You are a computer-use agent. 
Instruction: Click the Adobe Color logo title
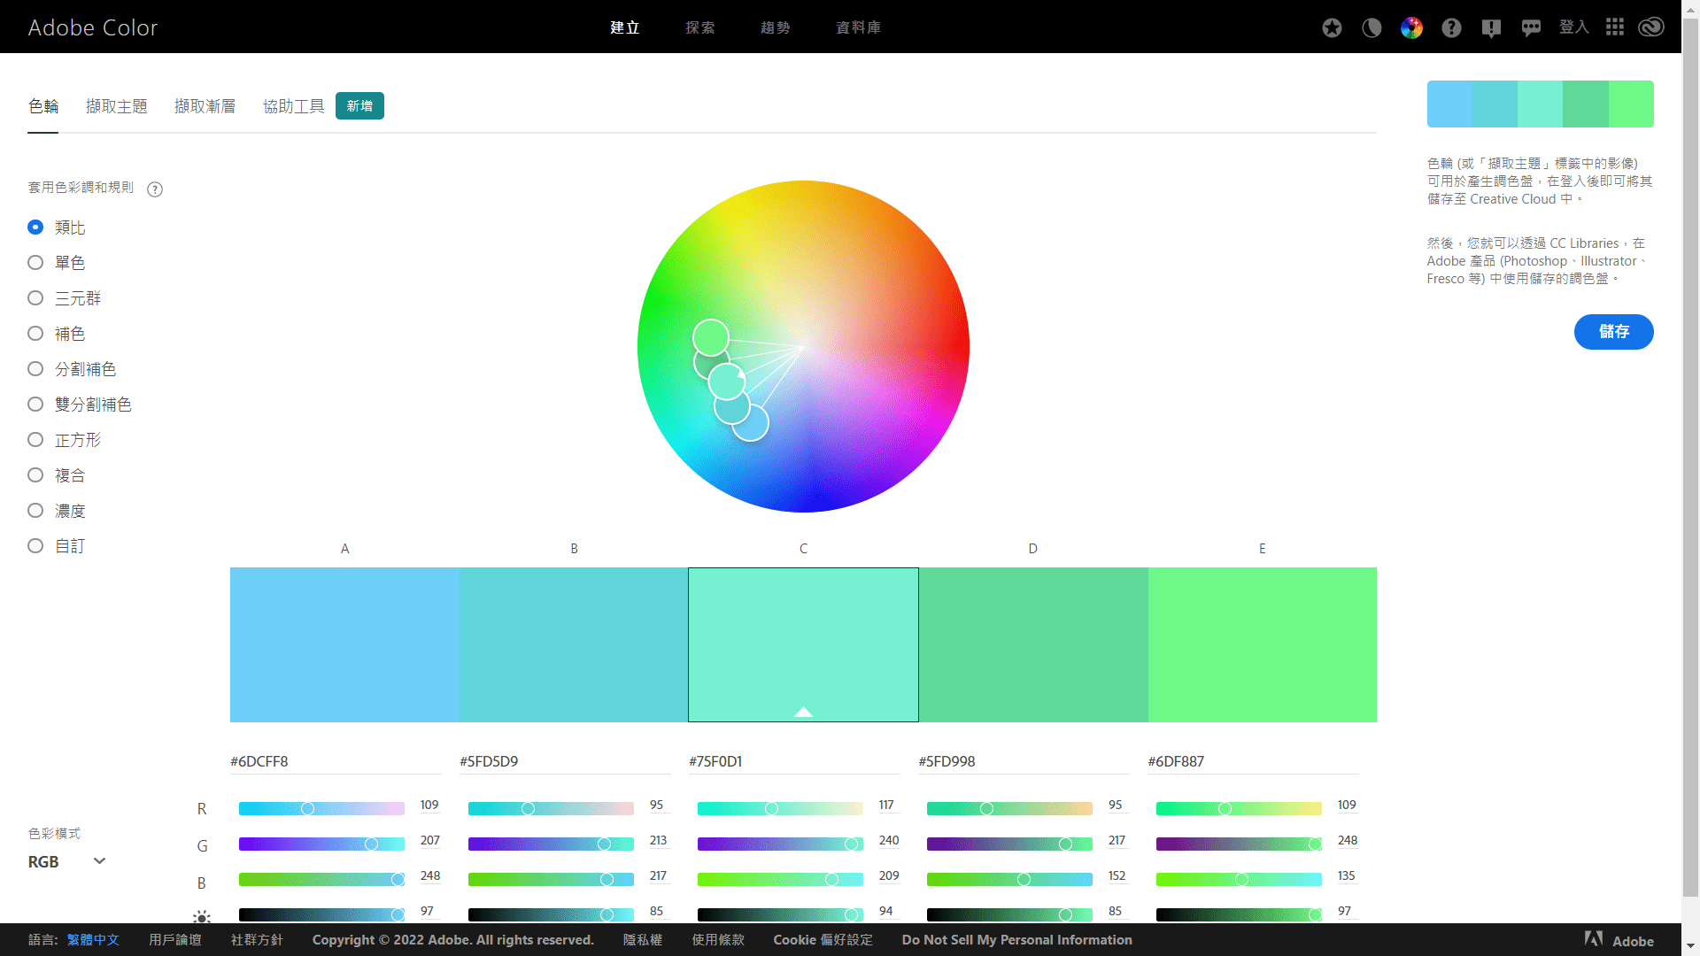[x=93, y=27]
